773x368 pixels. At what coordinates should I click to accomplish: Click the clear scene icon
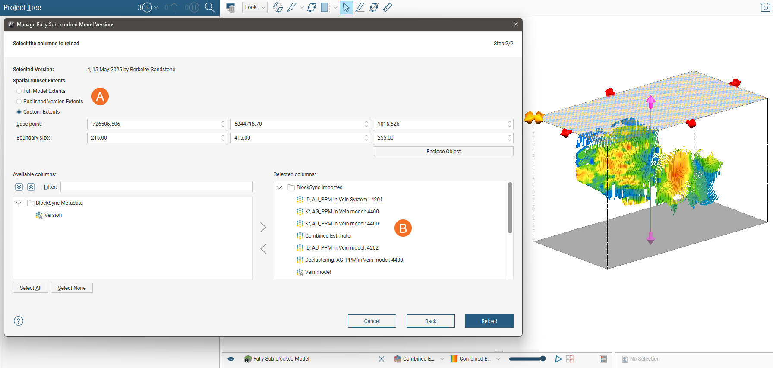click(x=231, y=7)
